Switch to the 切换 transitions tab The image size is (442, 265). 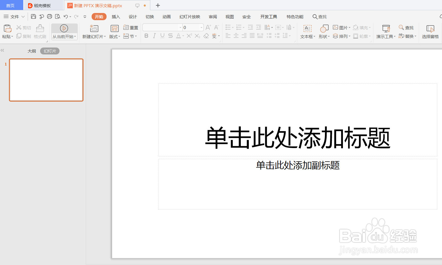tap(149, 17)
